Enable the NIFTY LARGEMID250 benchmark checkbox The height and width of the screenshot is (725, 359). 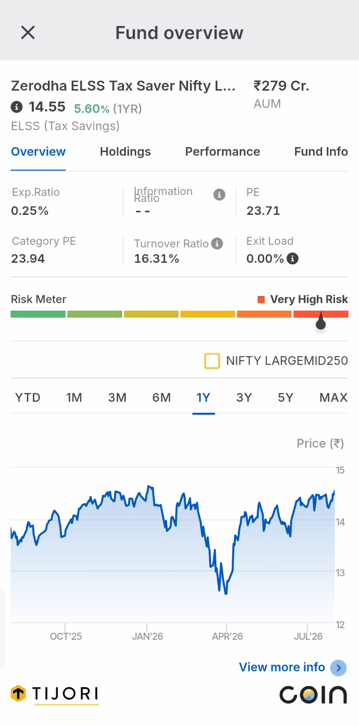[x=212, y=361]
